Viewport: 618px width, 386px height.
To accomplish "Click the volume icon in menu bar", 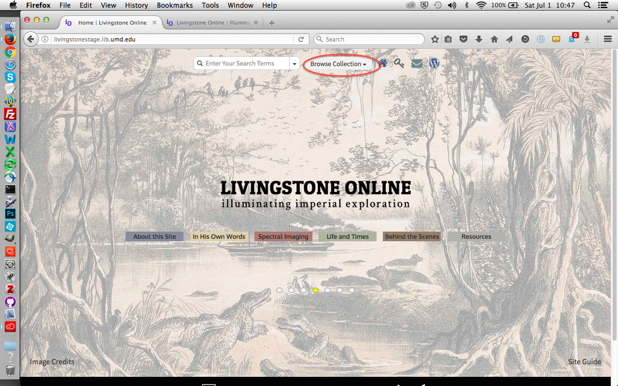I will [452, 5].
